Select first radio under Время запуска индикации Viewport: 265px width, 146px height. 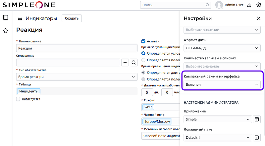point(143,53)
